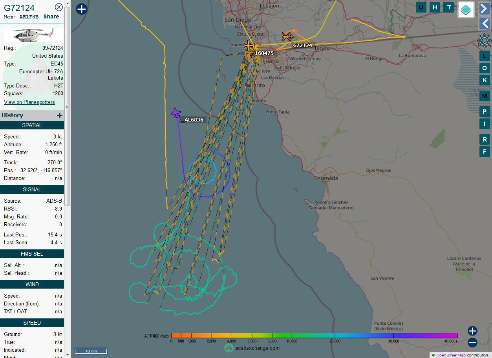Image resolution: width=492 pixels, height=358 pixels.
Task: Open the map layer switcher
Action: 466,10
